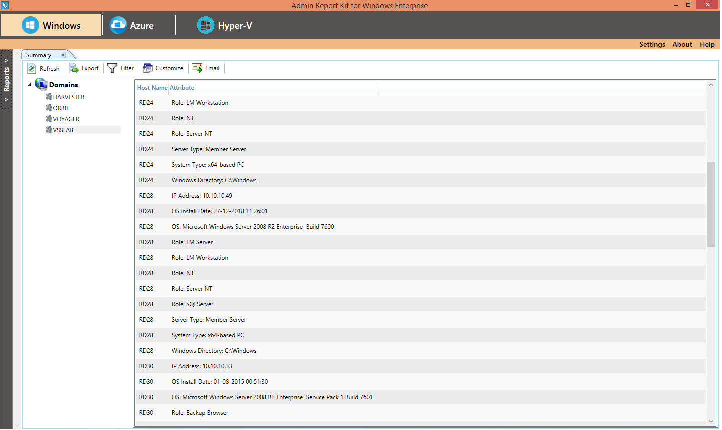Image resolution: width=722 pixels, height=430 pixels.
Task: Click the Export button label
Action: coord(90,68)
